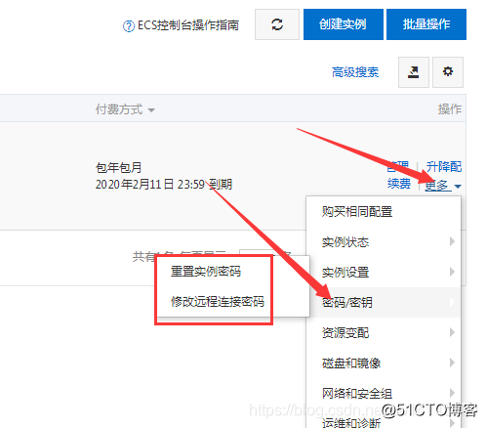The height and width of the screenshot is (428, 487).
Task: Open the 实例状态 submenu
Action: [x=384, y=241]
